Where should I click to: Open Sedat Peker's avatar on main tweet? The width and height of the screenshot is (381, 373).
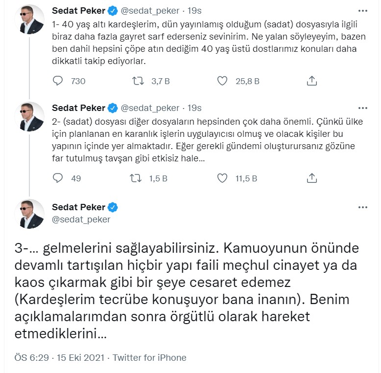click(x=32, y=214)
